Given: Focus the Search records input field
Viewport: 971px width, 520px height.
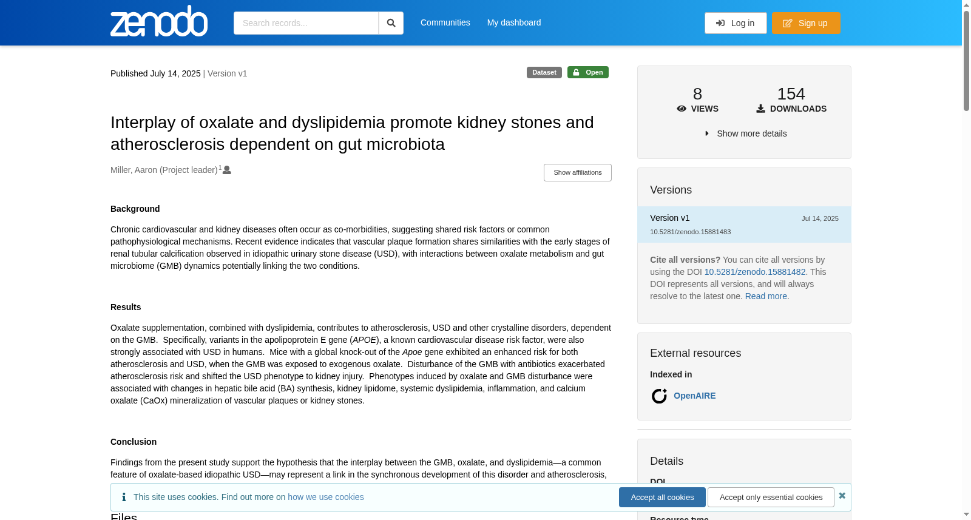Looking at the screenshot, I should coord(306,23).
